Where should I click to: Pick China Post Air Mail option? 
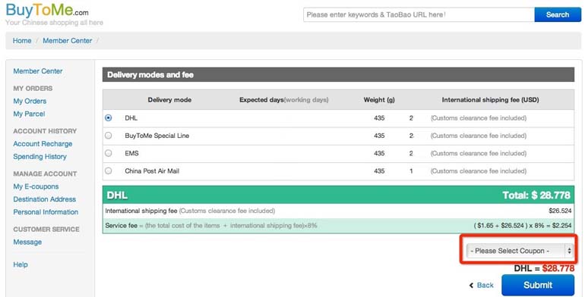click(108, 170)
